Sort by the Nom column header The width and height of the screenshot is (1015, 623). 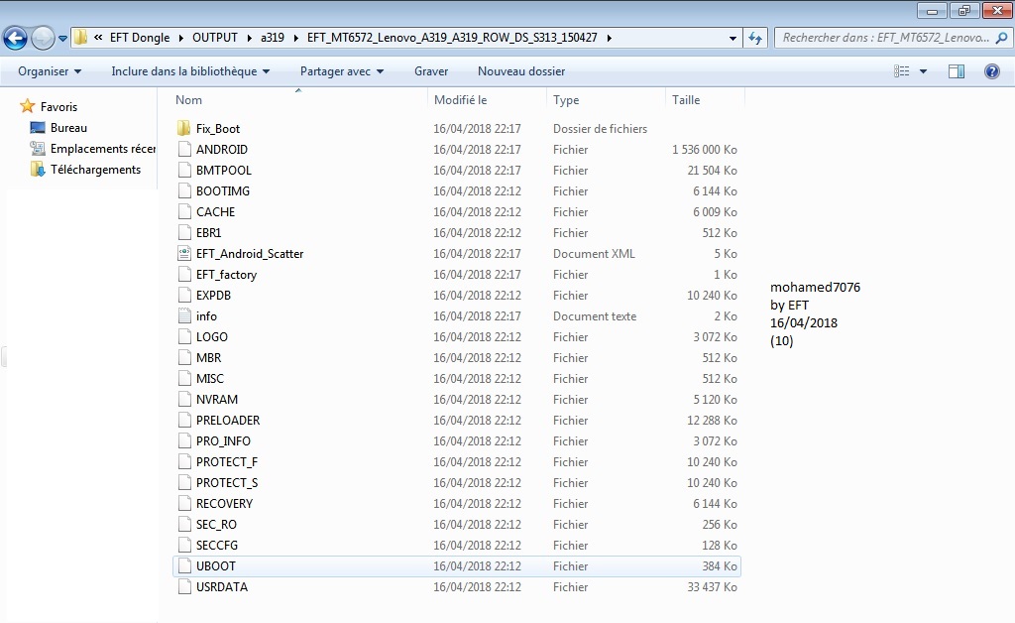click(x=299, y=100)
